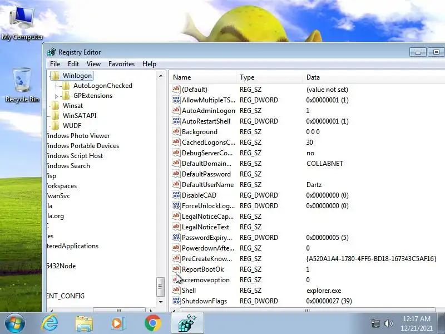Launch Internet Explorer from taskbar

point(50,323)
